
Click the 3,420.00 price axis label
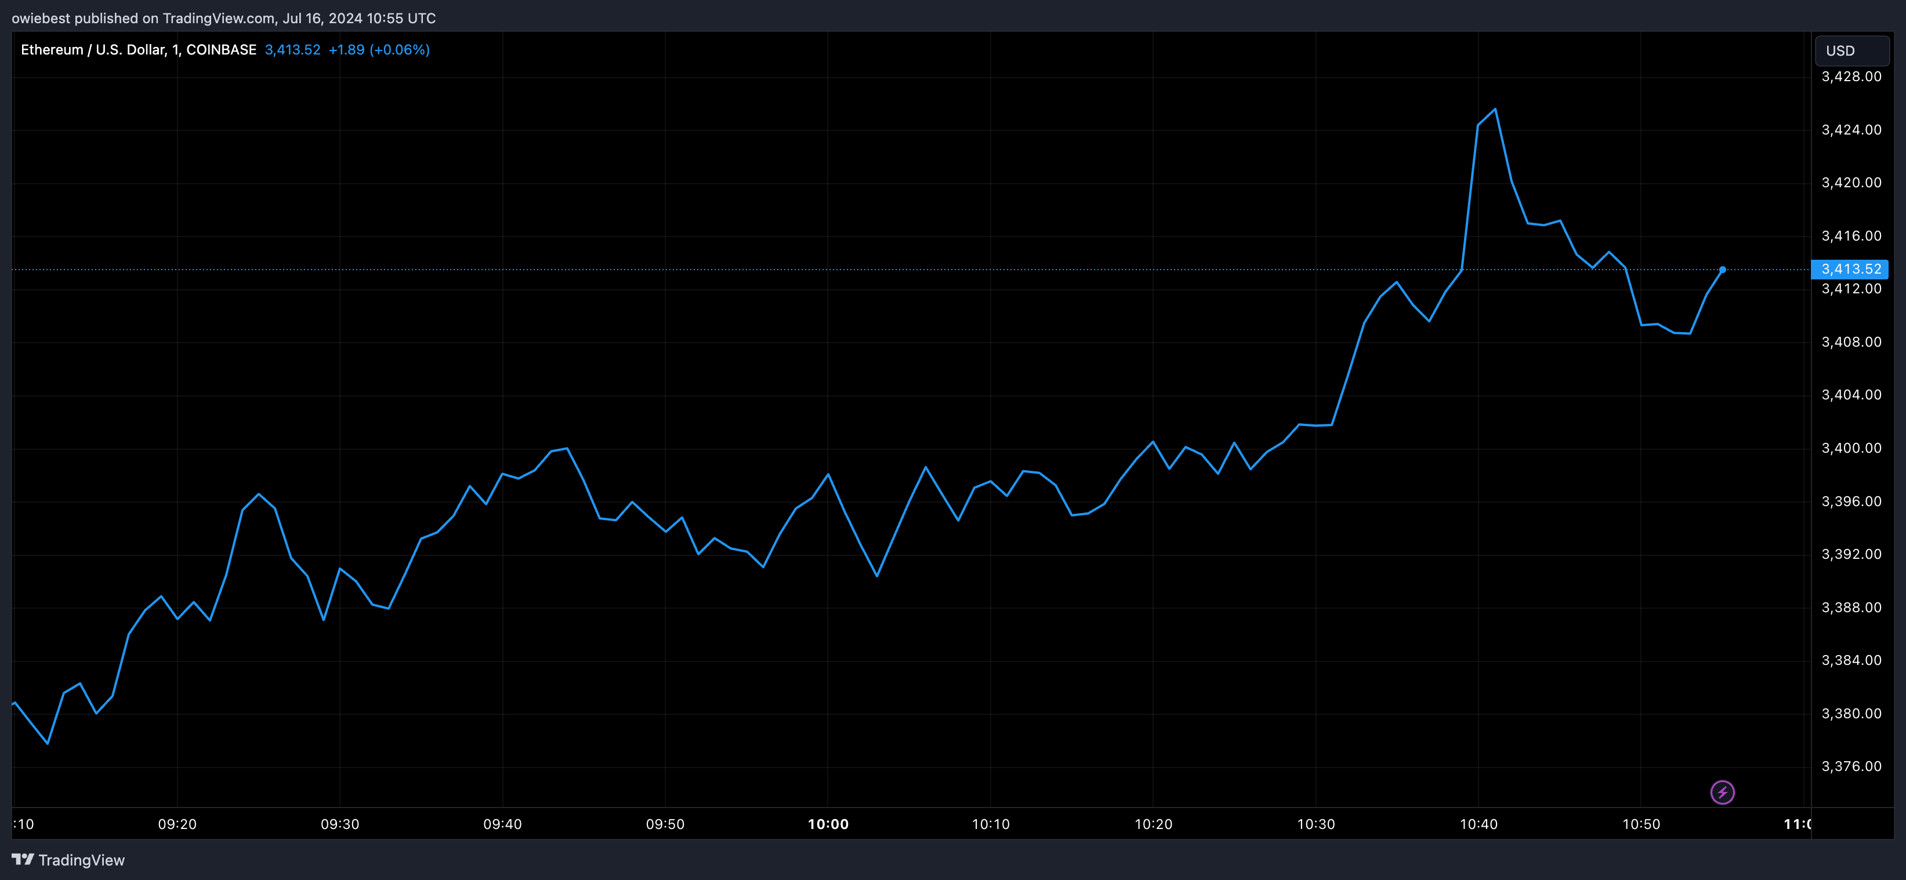click(x=1851, y=183)
